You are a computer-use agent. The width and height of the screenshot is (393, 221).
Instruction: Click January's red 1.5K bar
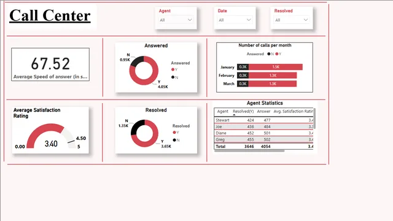click(x=276, y=67)
